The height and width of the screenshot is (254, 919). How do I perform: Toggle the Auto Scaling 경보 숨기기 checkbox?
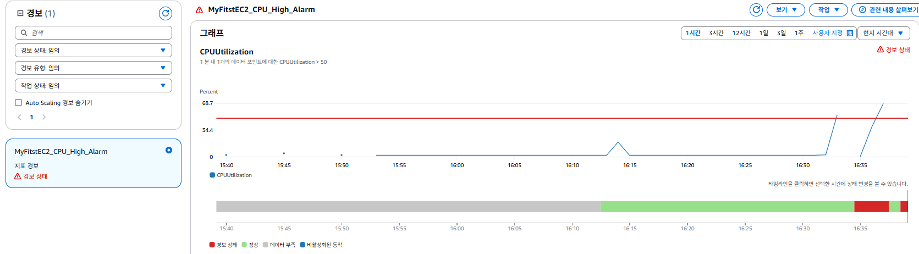(18, 102)
